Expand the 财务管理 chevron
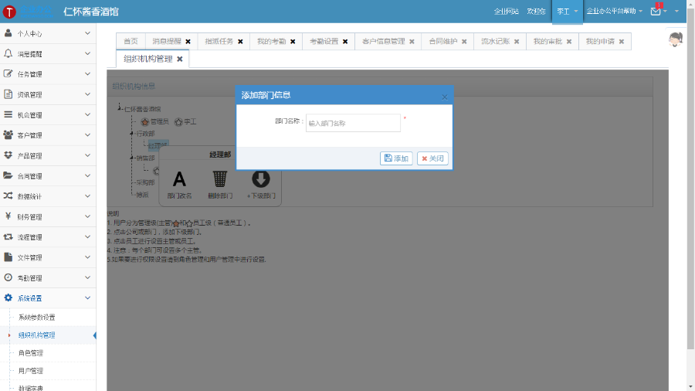This screenshot has width=695, height=391. pos(87,216)
